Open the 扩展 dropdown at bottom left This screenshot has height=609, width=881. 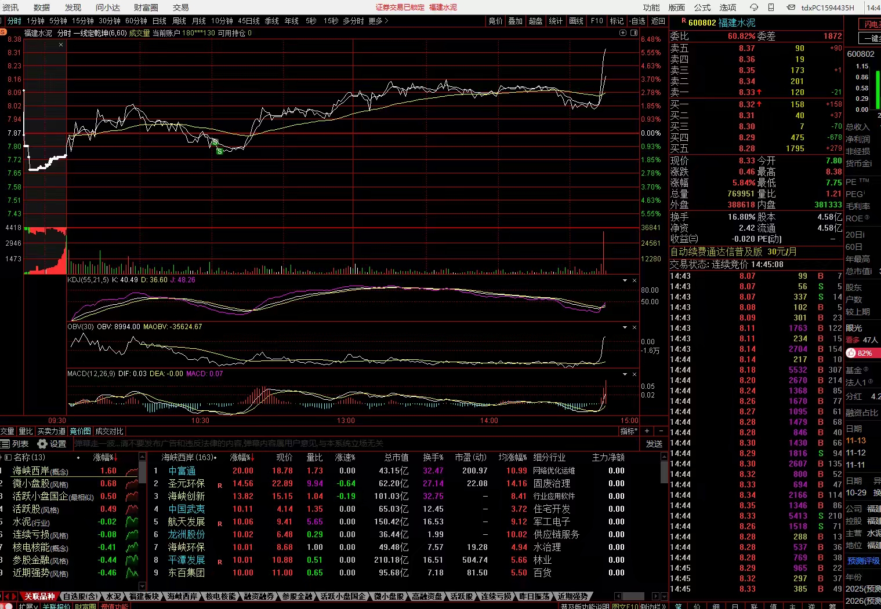[28, 606]
